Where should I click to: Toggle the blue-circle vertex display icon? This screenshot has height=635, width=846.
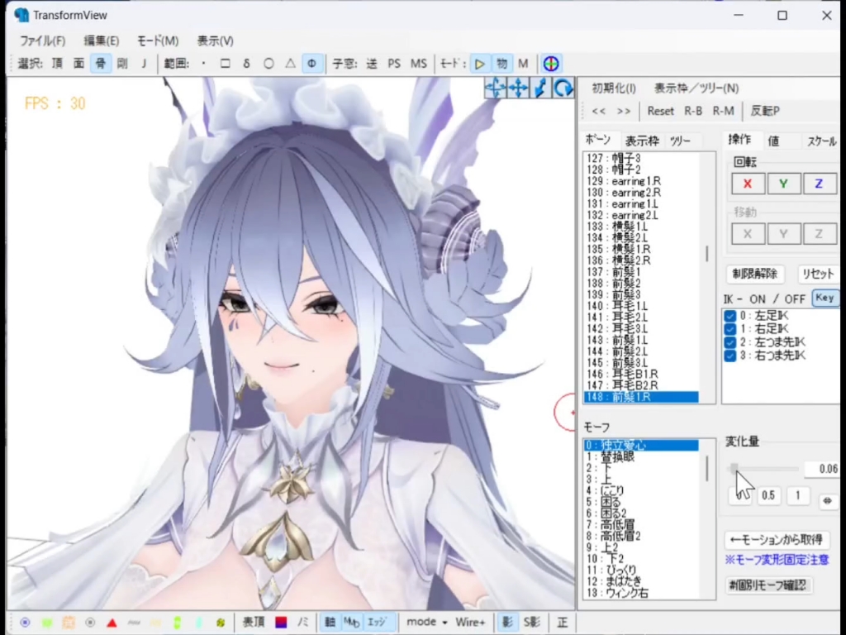(25, 623)
